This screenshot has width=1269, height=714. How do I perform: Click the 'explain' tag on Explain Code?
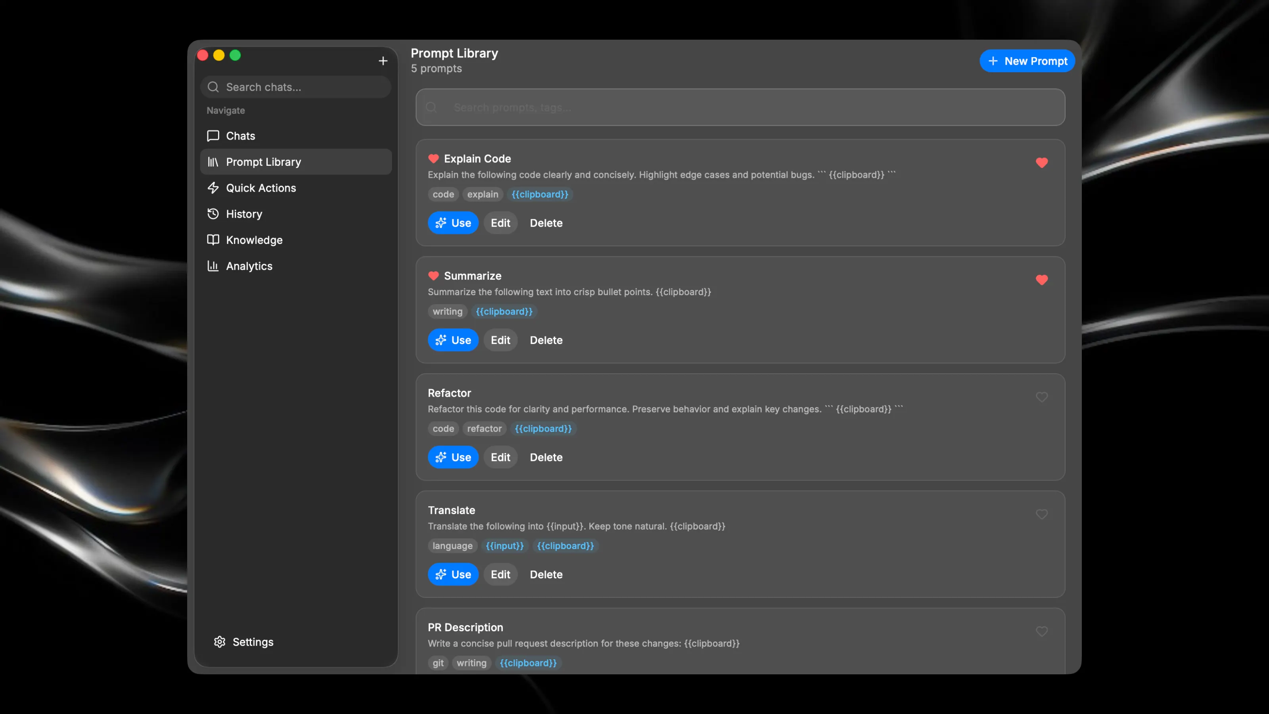483,195
